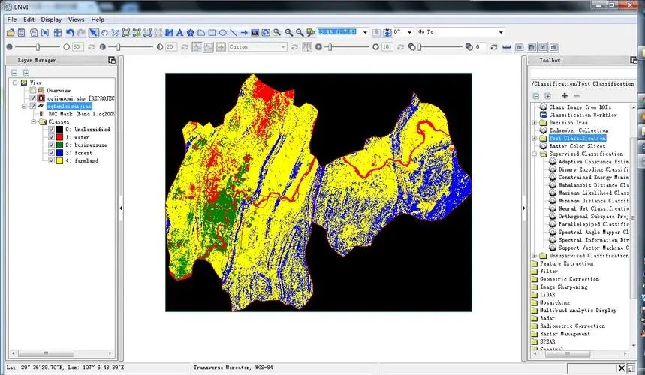Open the File menu
The image size is (645, 375).
12,19
